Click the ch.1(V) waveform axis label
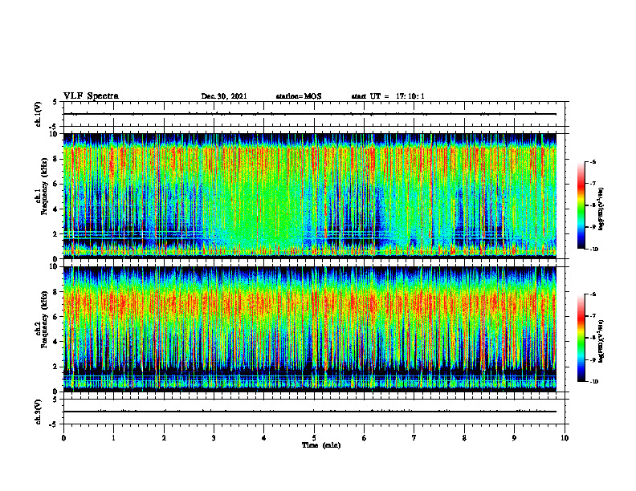 [38, 114]
